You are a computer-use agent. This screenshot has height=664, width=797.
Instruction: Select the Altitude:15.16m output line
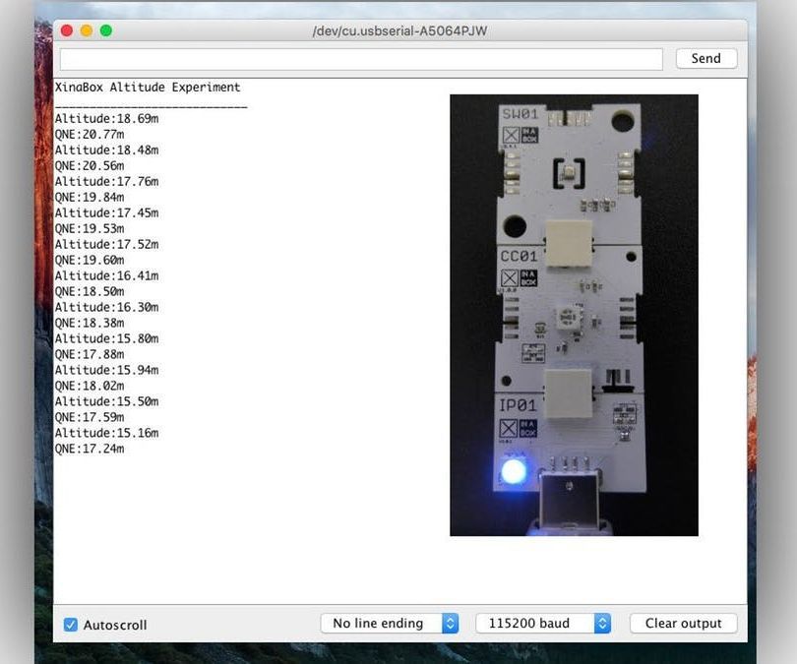[106, 434]
